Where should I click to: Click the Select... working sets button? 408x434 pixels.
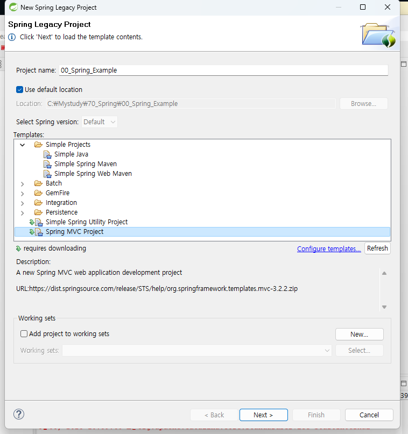pyautogui.click(x=359, y=351)
